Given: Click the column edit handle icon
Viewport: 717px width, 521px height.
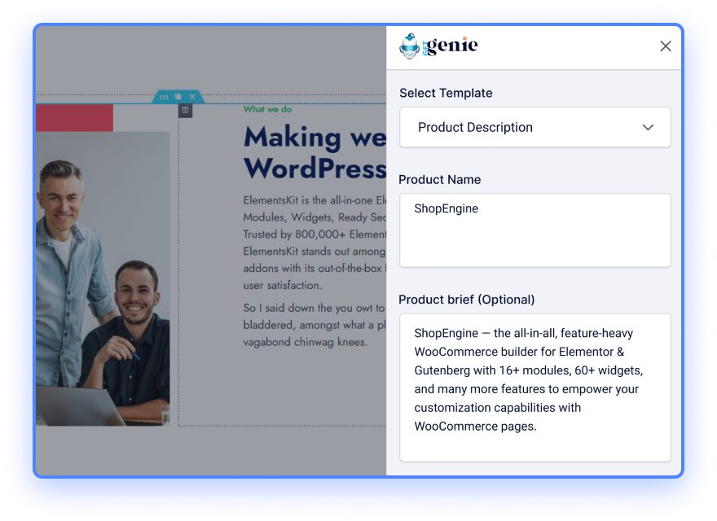Looking at the screenshot, I should pyautogui.click(x=185, y=110).
